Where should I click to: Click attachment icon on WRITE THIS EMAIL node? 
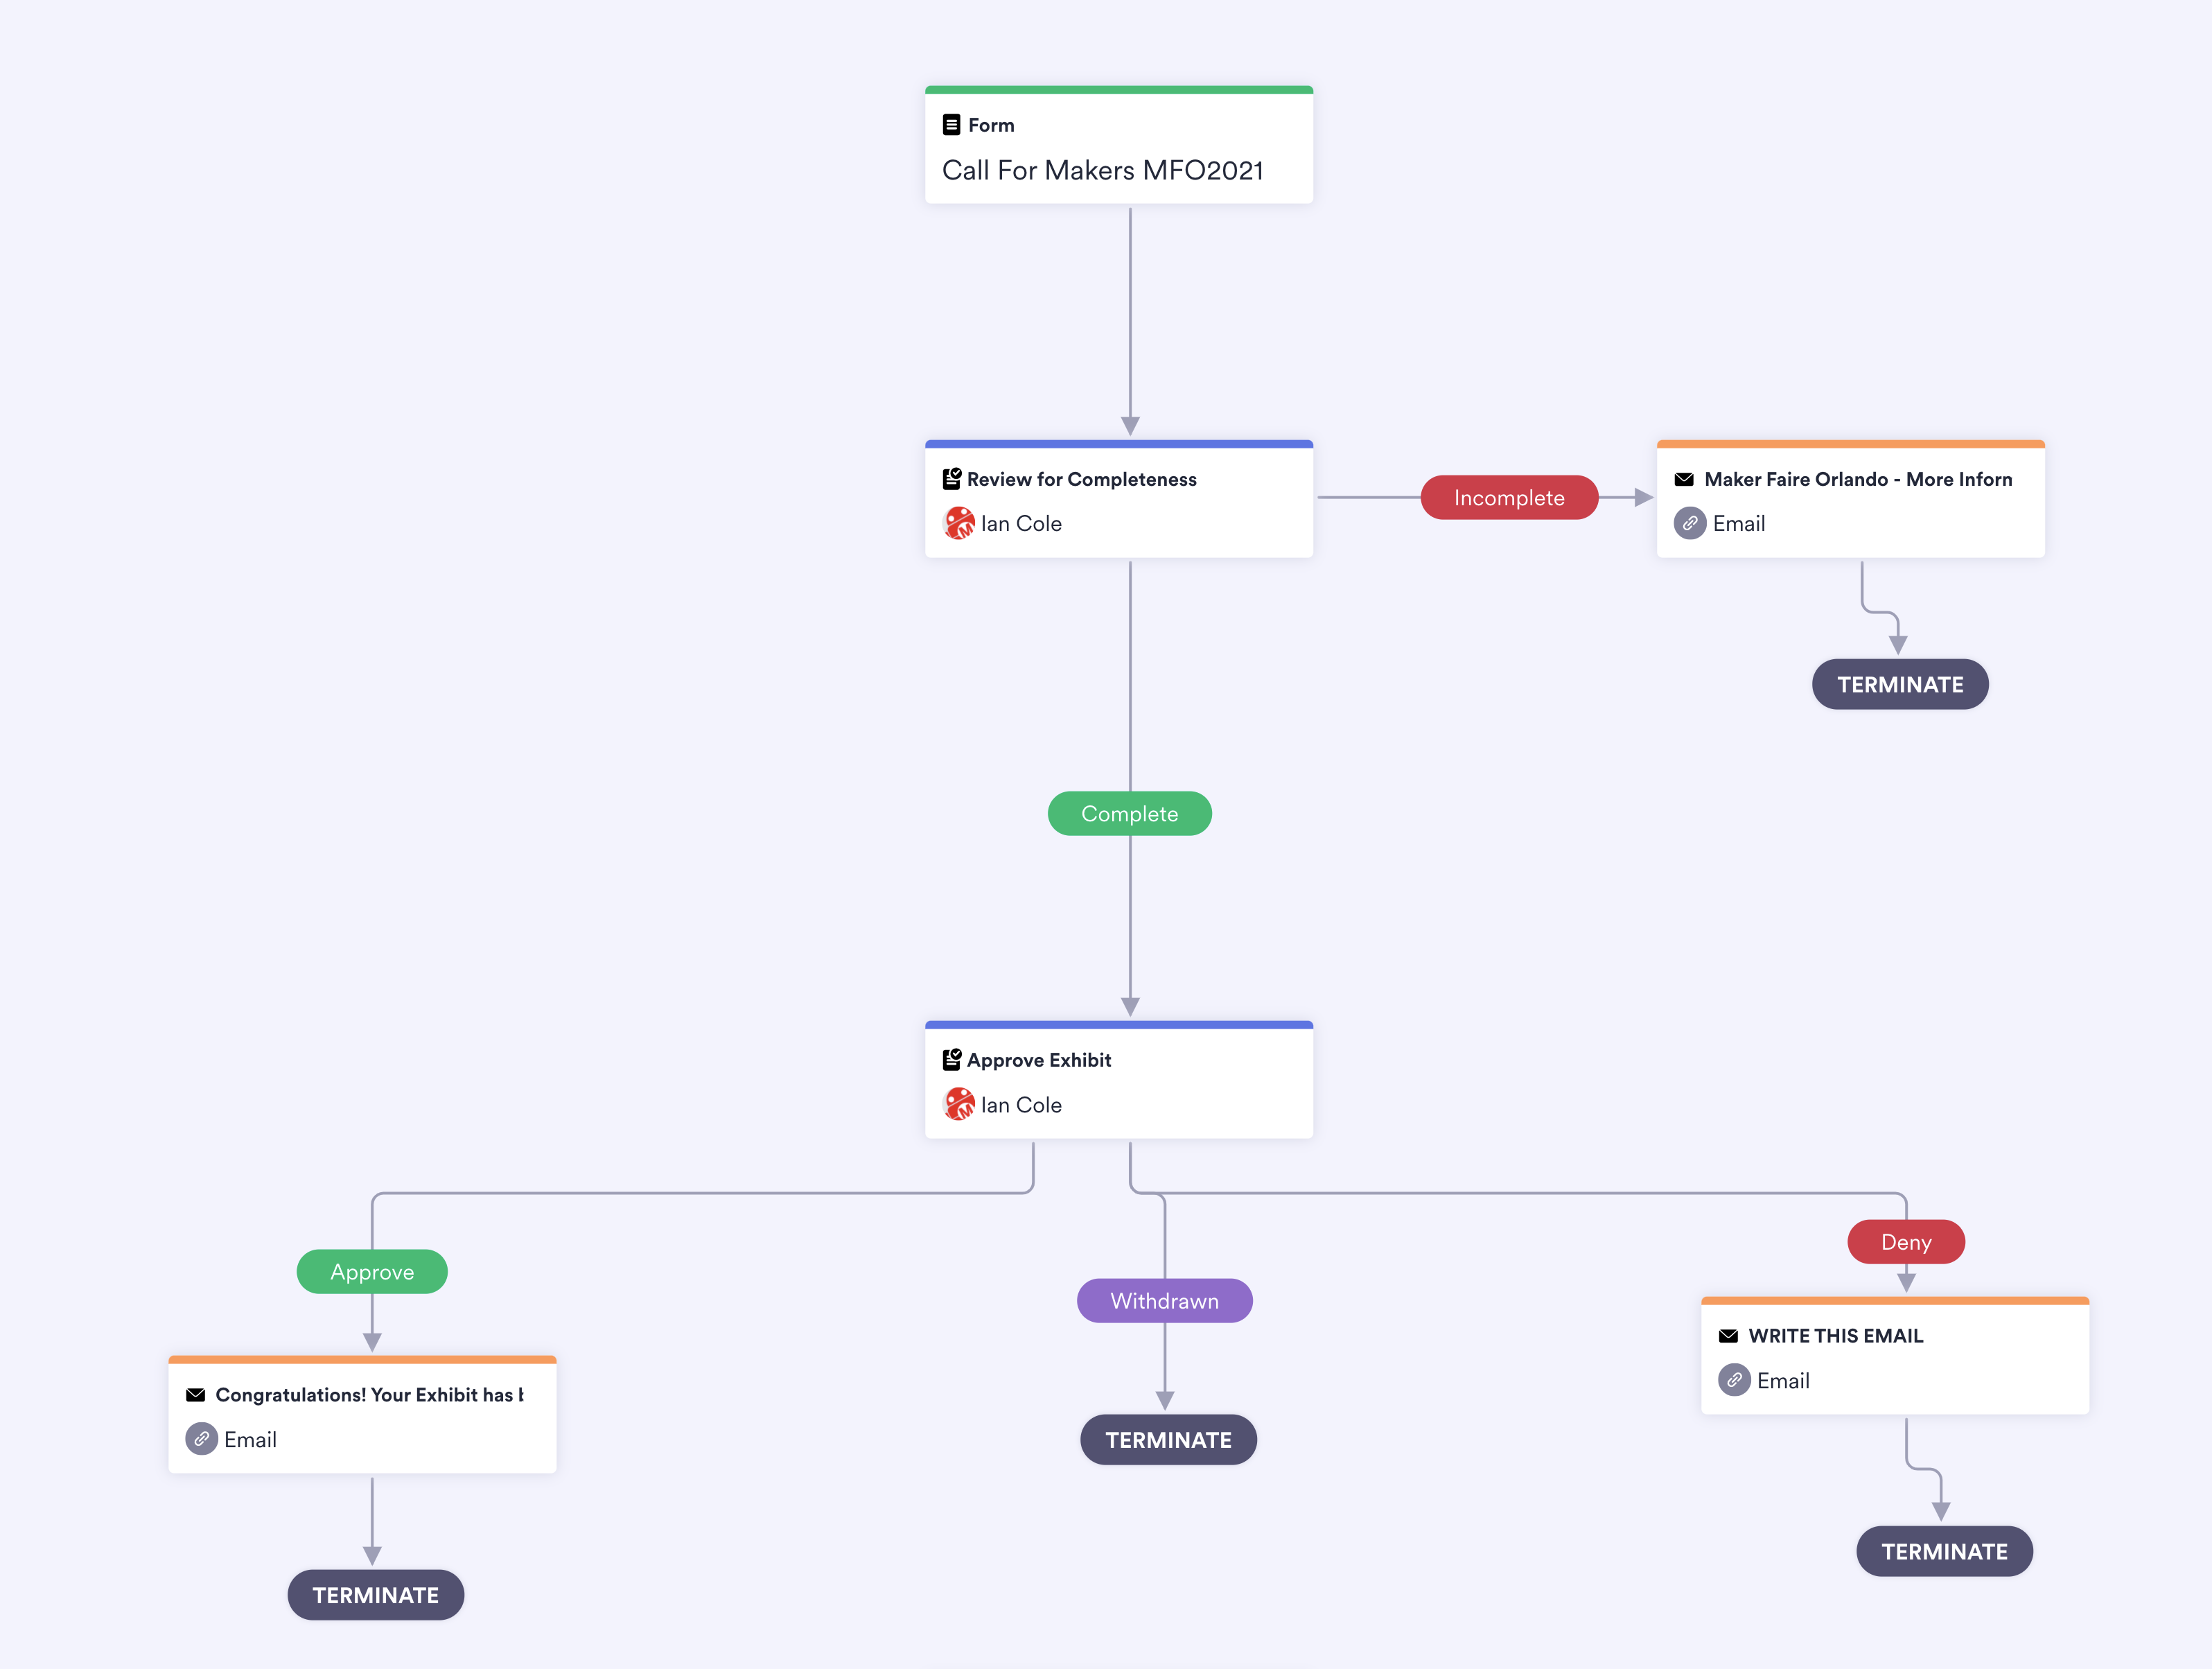pos(1733,1380)
